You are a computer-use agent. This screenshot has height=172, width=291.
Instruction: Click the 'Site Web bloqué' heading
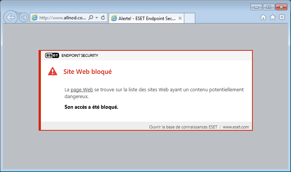point(87,72)
